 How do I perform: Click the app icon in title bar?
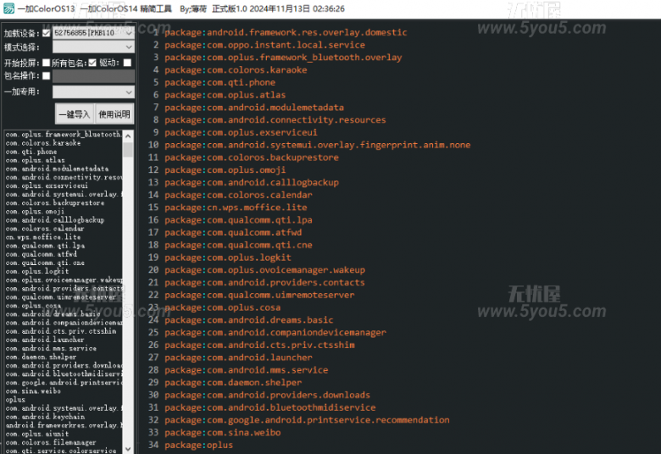(x=8, y=8)
